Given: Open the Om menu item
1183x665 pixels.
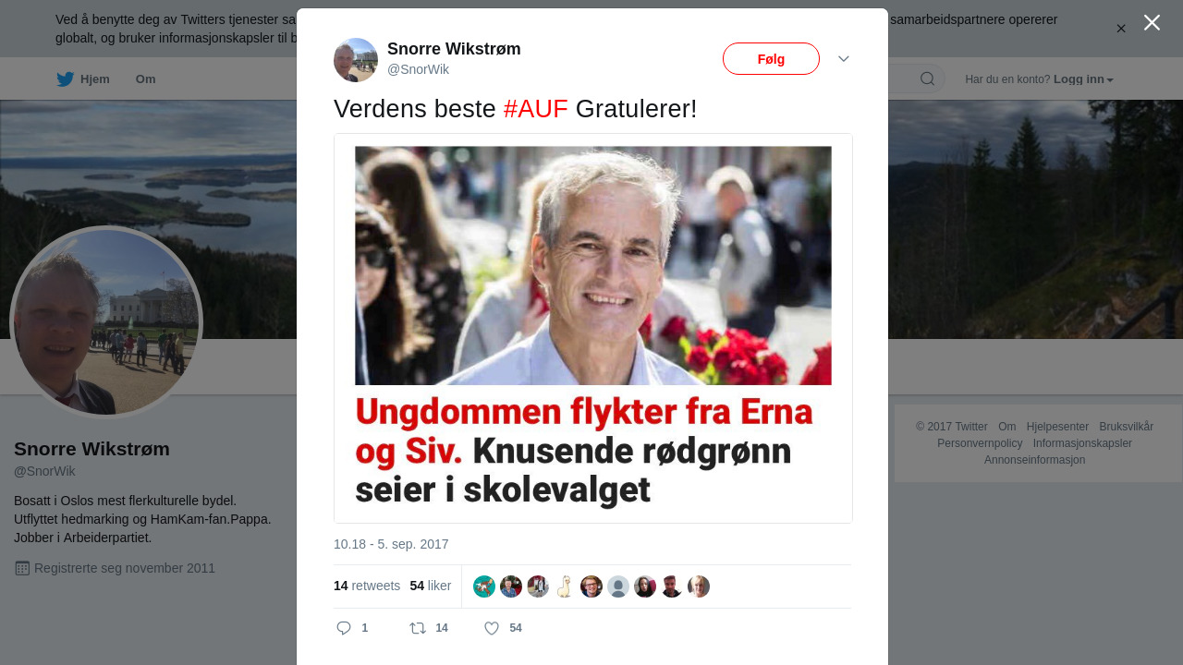Looking at the screenshot, I should pos(145,79).
